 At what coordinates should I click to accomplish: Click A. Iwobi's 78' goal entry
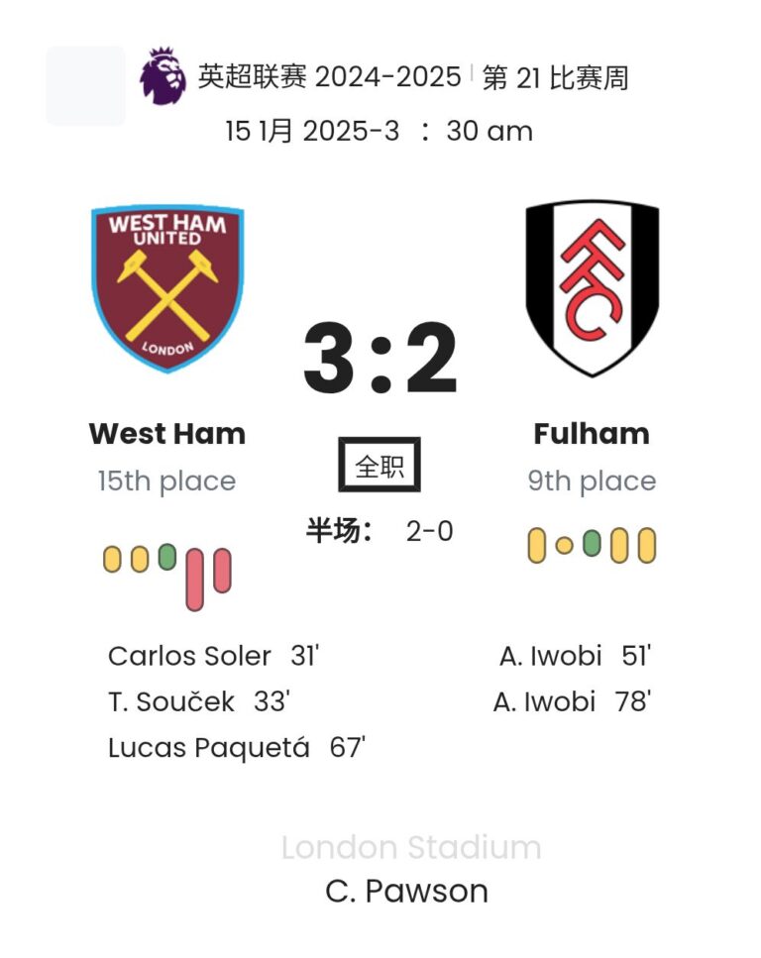coord(572,702)
